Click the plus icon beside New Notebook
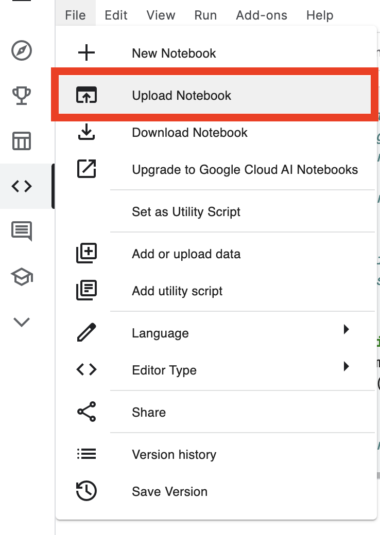 [x=87, y=53]
